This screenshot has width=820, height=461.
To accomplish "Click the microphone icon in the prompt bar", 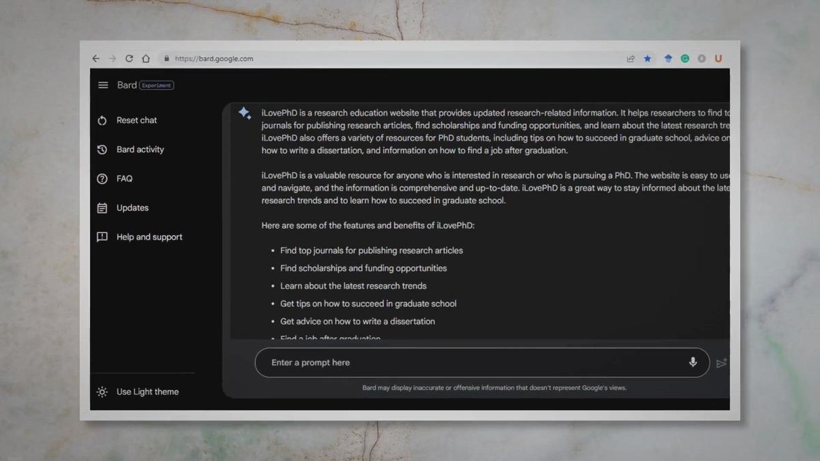I will pos(692,363).
